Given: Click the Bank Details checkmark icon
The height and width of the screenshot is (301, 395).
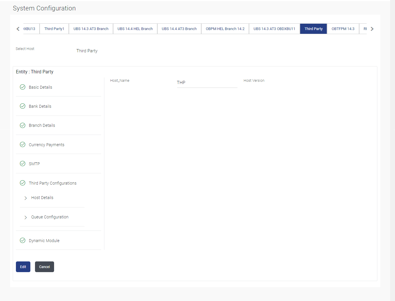Looking at the screenshot, I should click(x=23, y=106).
